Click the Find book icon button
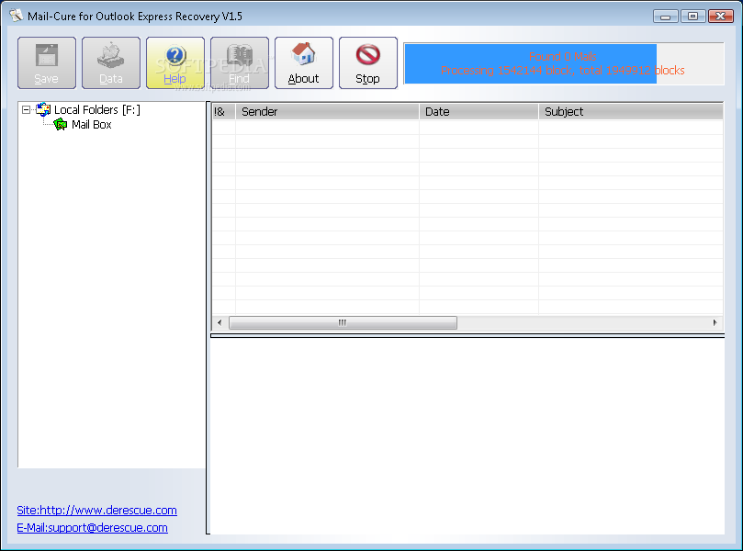This screenshot has width=743, height=551. (x=240, y=63)
